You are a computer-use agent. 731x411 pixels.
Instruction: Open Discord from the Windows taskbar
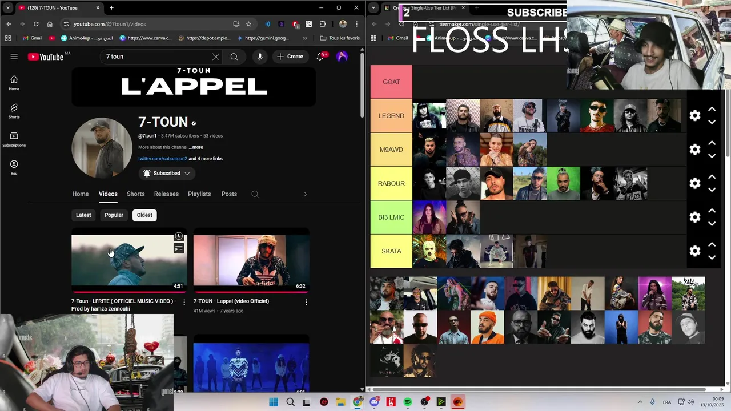coord(375,402)
